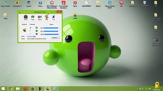Select the green indicator for the 98.0% server

[36, 34]
